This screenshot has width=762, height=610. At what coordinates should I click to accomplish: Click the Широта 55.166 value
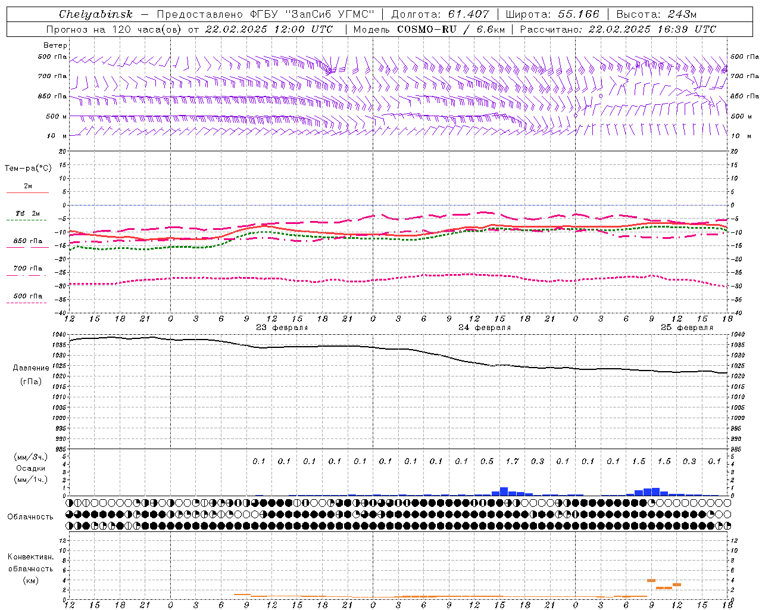tap(552, 14)
